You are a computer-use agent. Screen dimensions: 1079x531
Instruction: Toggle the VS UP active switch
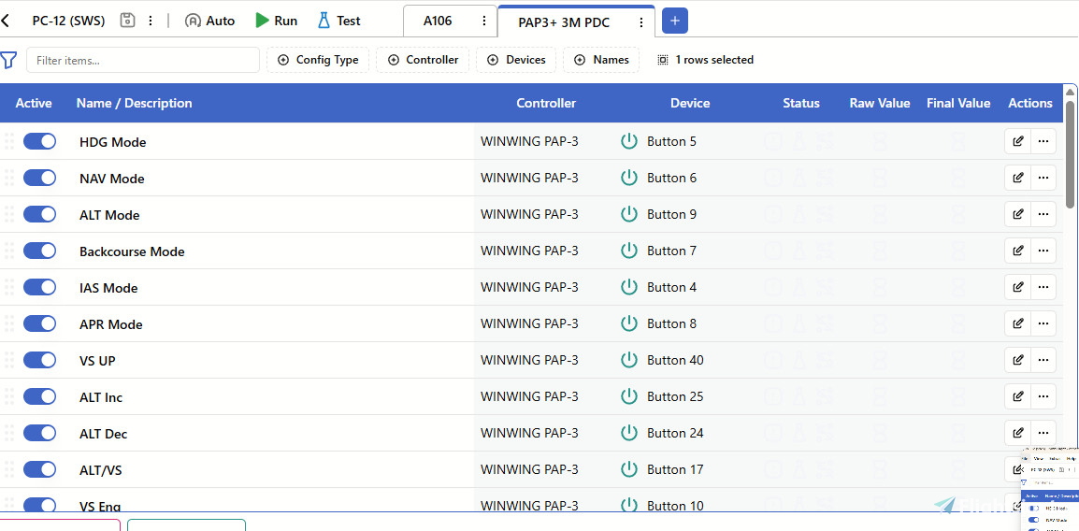tap(40, 360)
